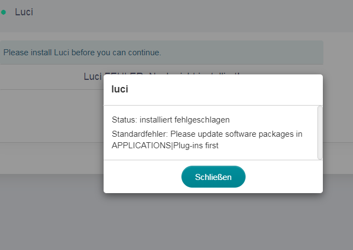Click the 'Status: installiert fehlgeschlagen' line
Image resolution: width=353 pixels, height=250 pixels.
[170, 119]
